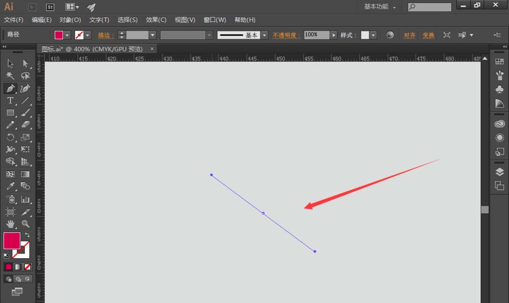
Task: Select the Scale tool
Action: tap(25, 137)
